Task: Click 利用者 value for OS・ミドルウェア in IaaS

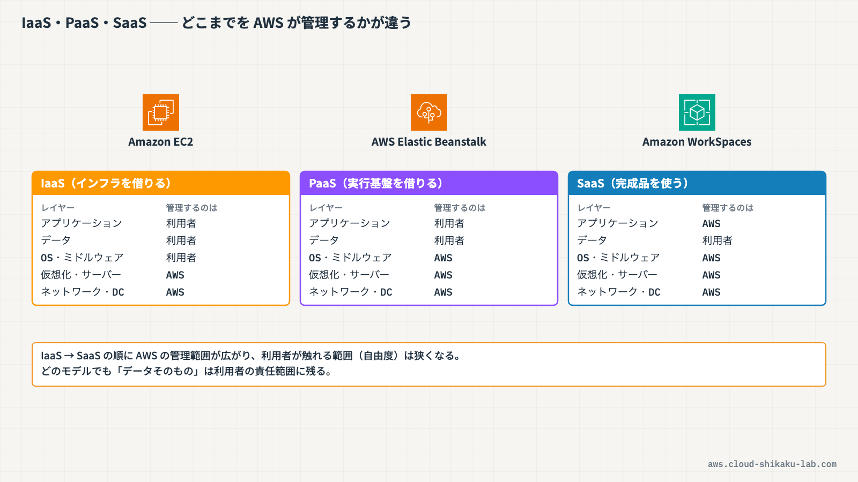Action: point(181,258)
